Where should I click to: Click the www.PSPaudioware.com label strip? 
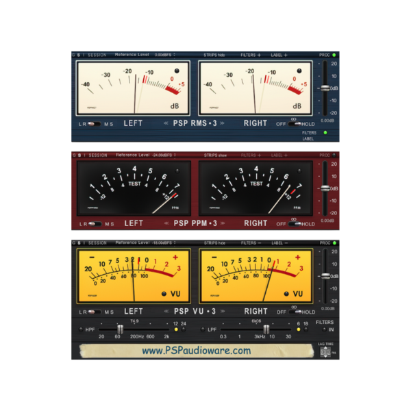(197, 351)
